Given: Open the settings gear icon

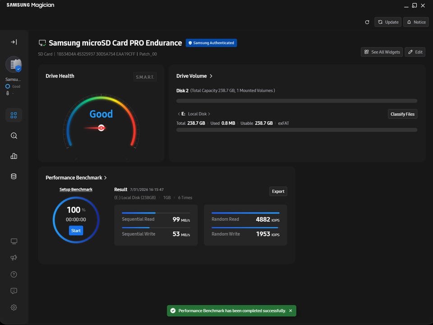Looking at the screenshot, I should coord(14,307).
